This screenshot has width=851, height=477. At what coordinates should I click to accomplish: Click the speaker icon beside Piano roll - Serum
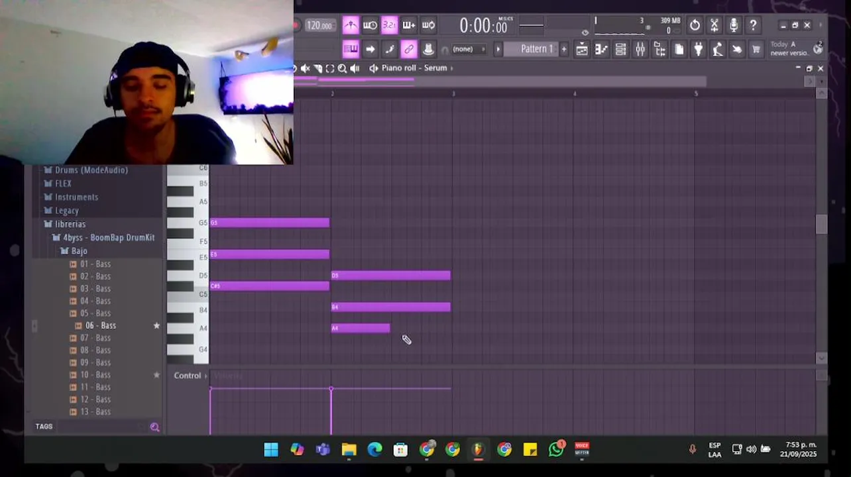click(373, 68)
